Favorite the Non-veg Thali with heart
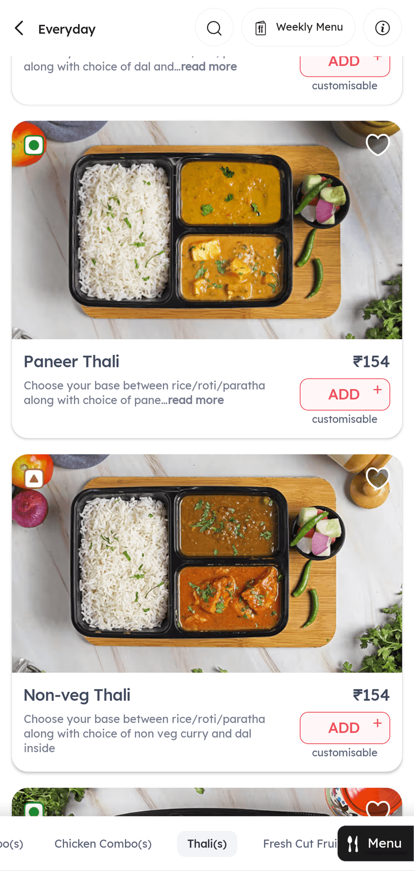Screen dimensions: 414x871 [x=377, y=478]
